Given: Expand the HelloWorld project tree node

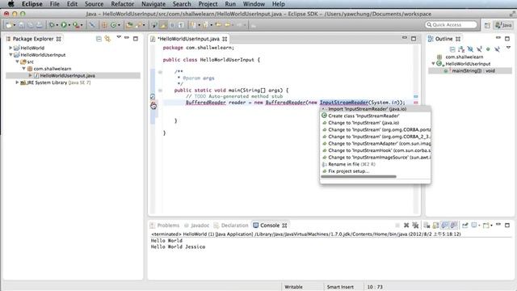Looking at the screenshot, I should point(11,48).
